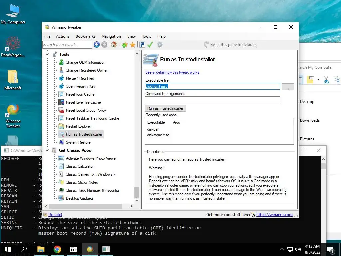Click the Merge *.Reg Files icon
The width and height of the screenshot is (341, 256).
tap(62, 78)
